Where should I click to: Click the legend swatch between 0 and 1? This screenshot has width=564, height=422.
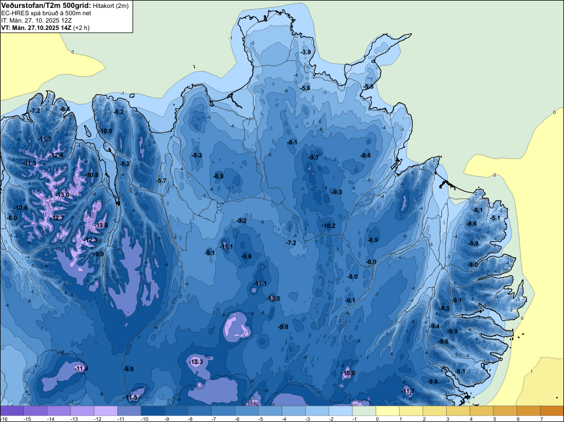[x=388, y=411]
